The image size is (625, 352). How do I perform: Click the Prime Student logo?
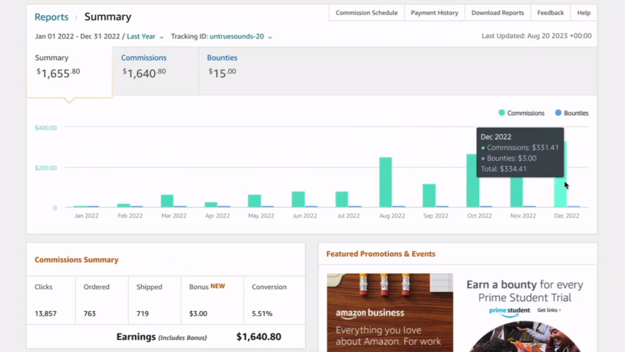coord(510,311)
